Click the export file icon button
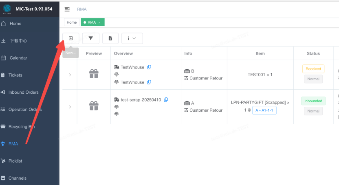Viewport: 339px width, 185px height. tap(110, 38)
